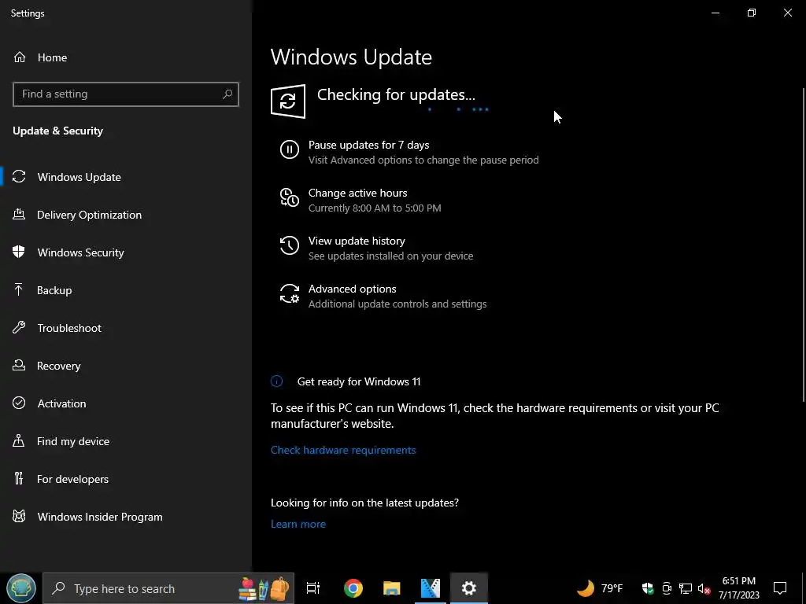Click the info icon beside Get ready for Windows 11

[276, 381]
